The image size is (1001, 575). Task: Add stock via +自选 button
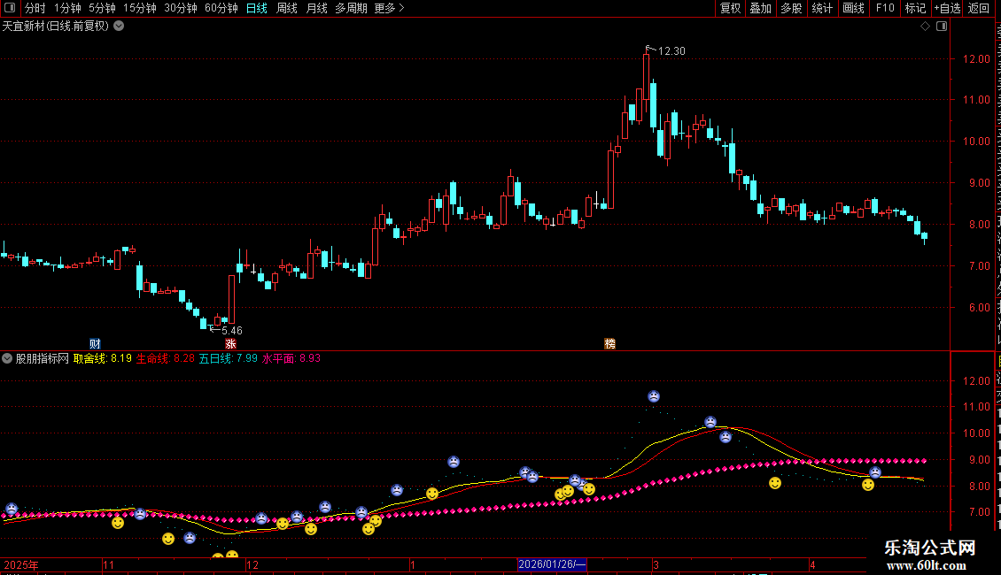click(x=947, y=8)
